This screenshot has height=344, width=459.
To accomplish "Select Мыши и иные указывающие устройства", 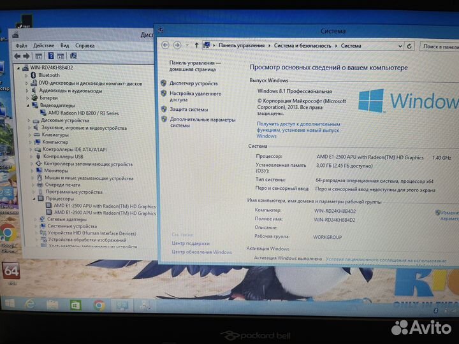I will [89, 178].
